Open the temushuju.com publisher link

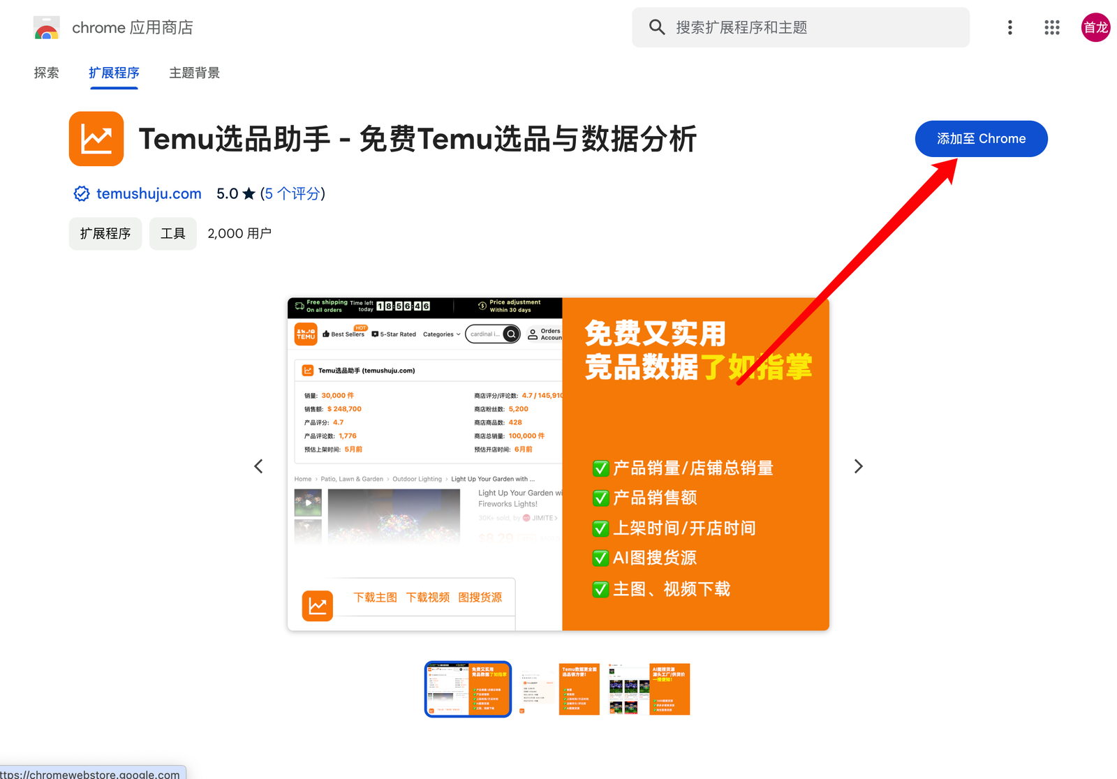149,193
